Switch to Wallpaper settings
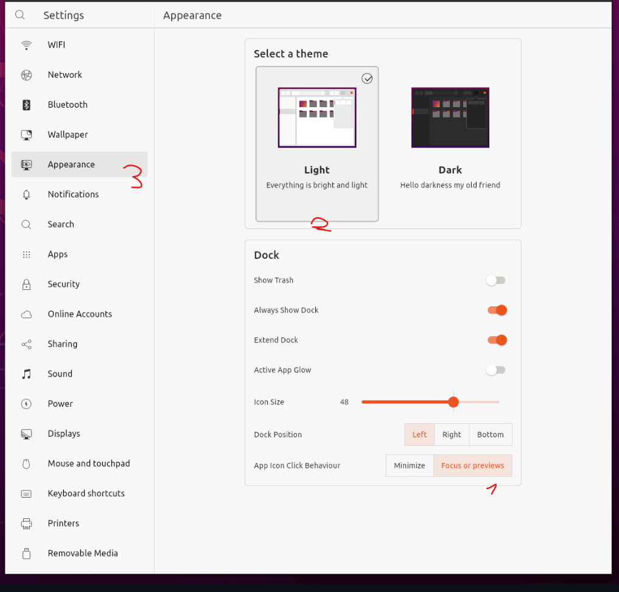The height and width of the screenshot is (592, 619). [79, 135]
